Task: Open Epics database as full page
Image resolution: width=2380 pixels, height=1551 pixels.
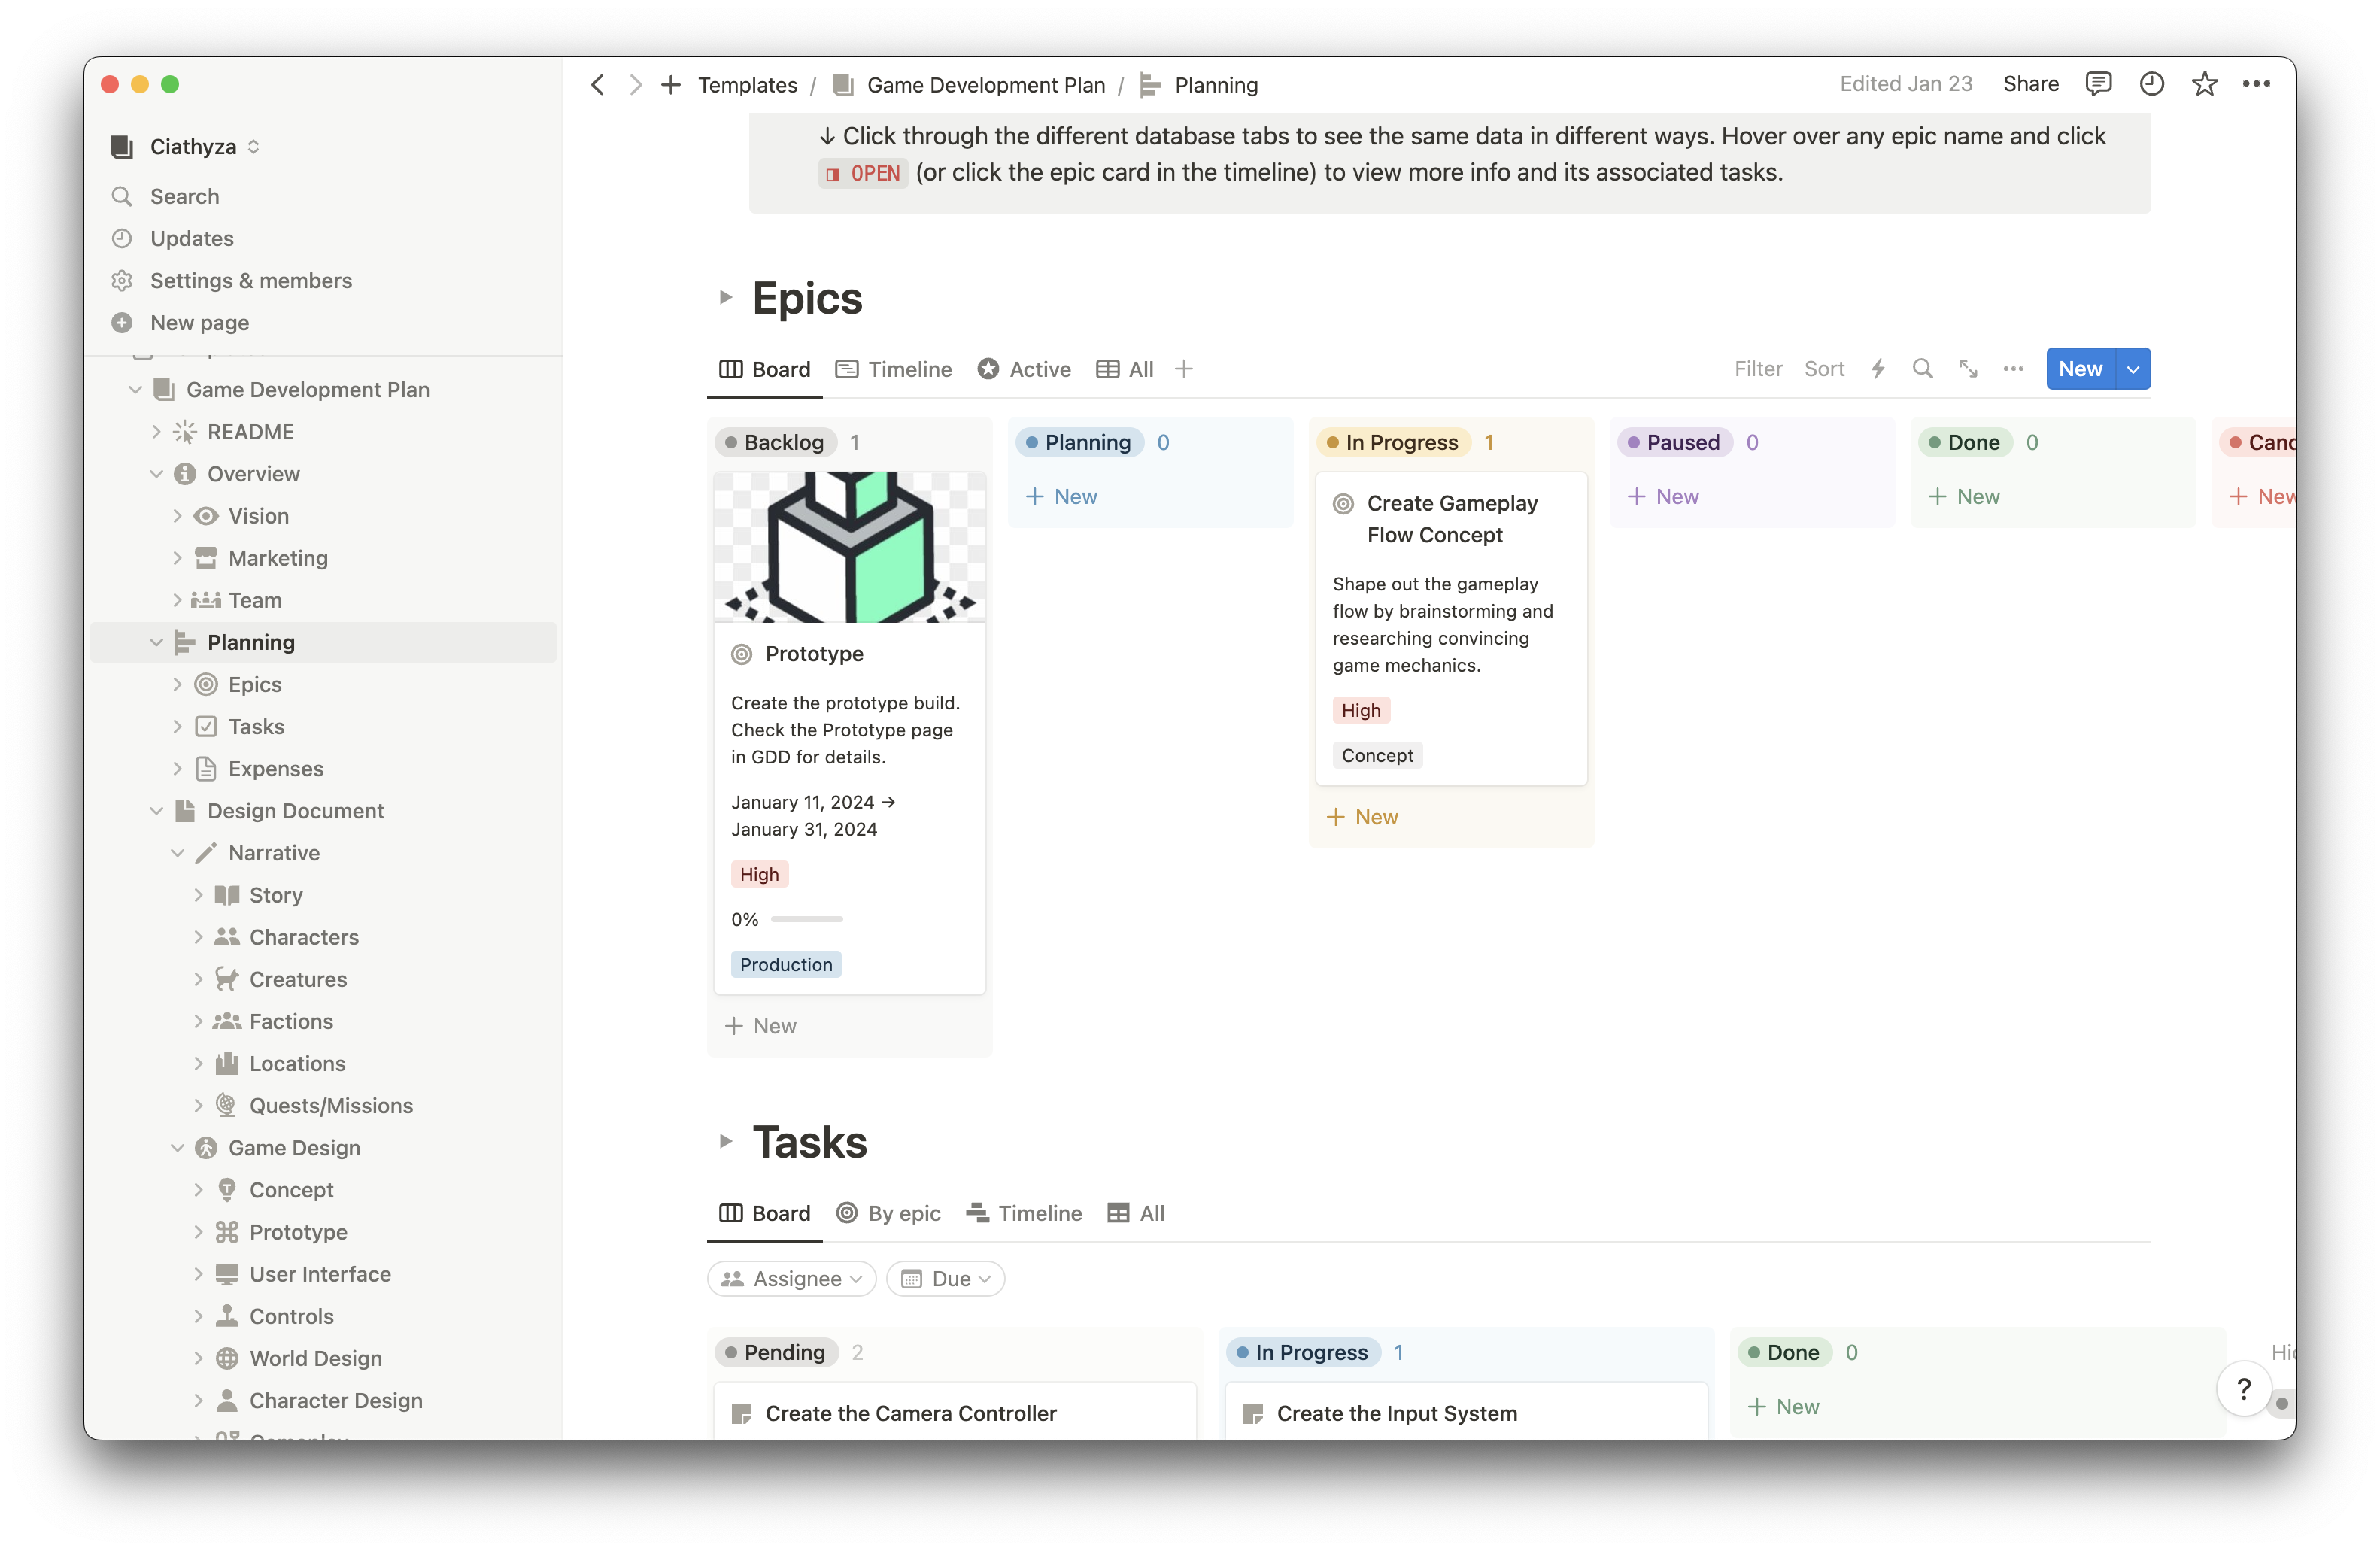Action: (1968, 369)
